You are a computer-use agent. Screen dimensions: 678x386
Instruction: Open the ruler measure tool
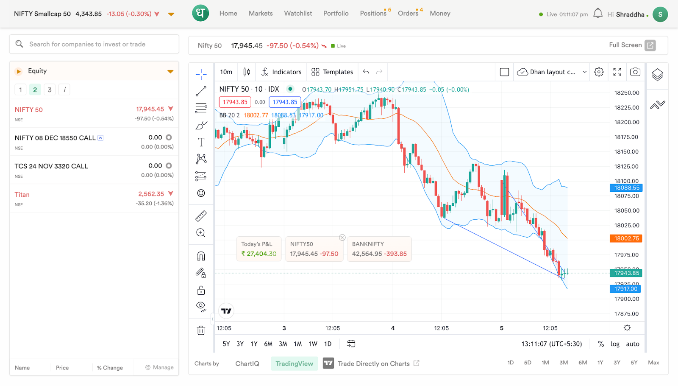(x=201, y=216)
